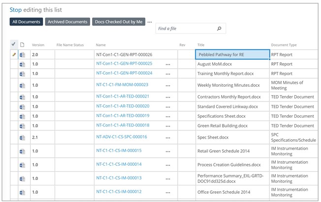Click Word icon for NT-C1-C1-CS-IM-000013 row
Viewport: 321px width, 202px height.
(x=22, y=179)
